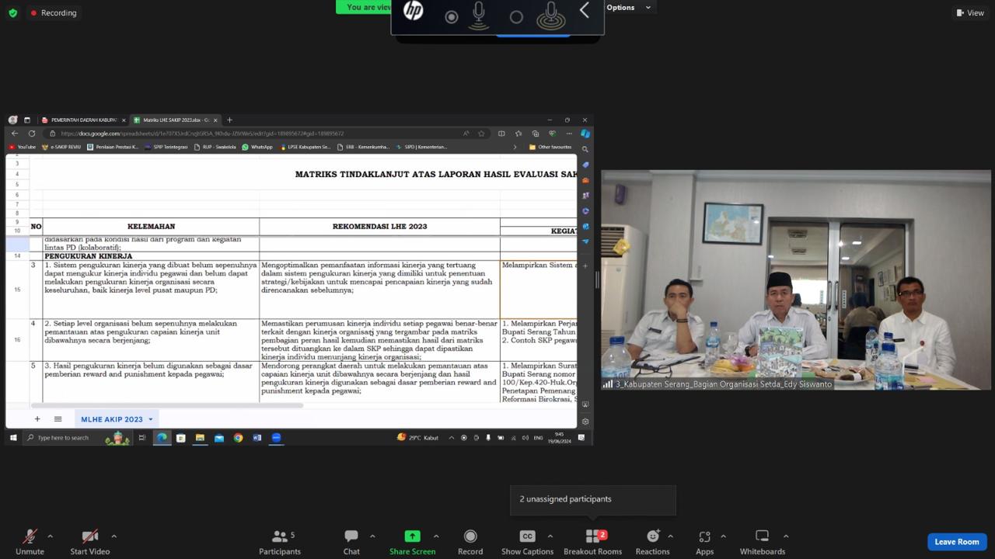
Task: Select the personal microphone mode radio button
Action: [x=452, y=16]
